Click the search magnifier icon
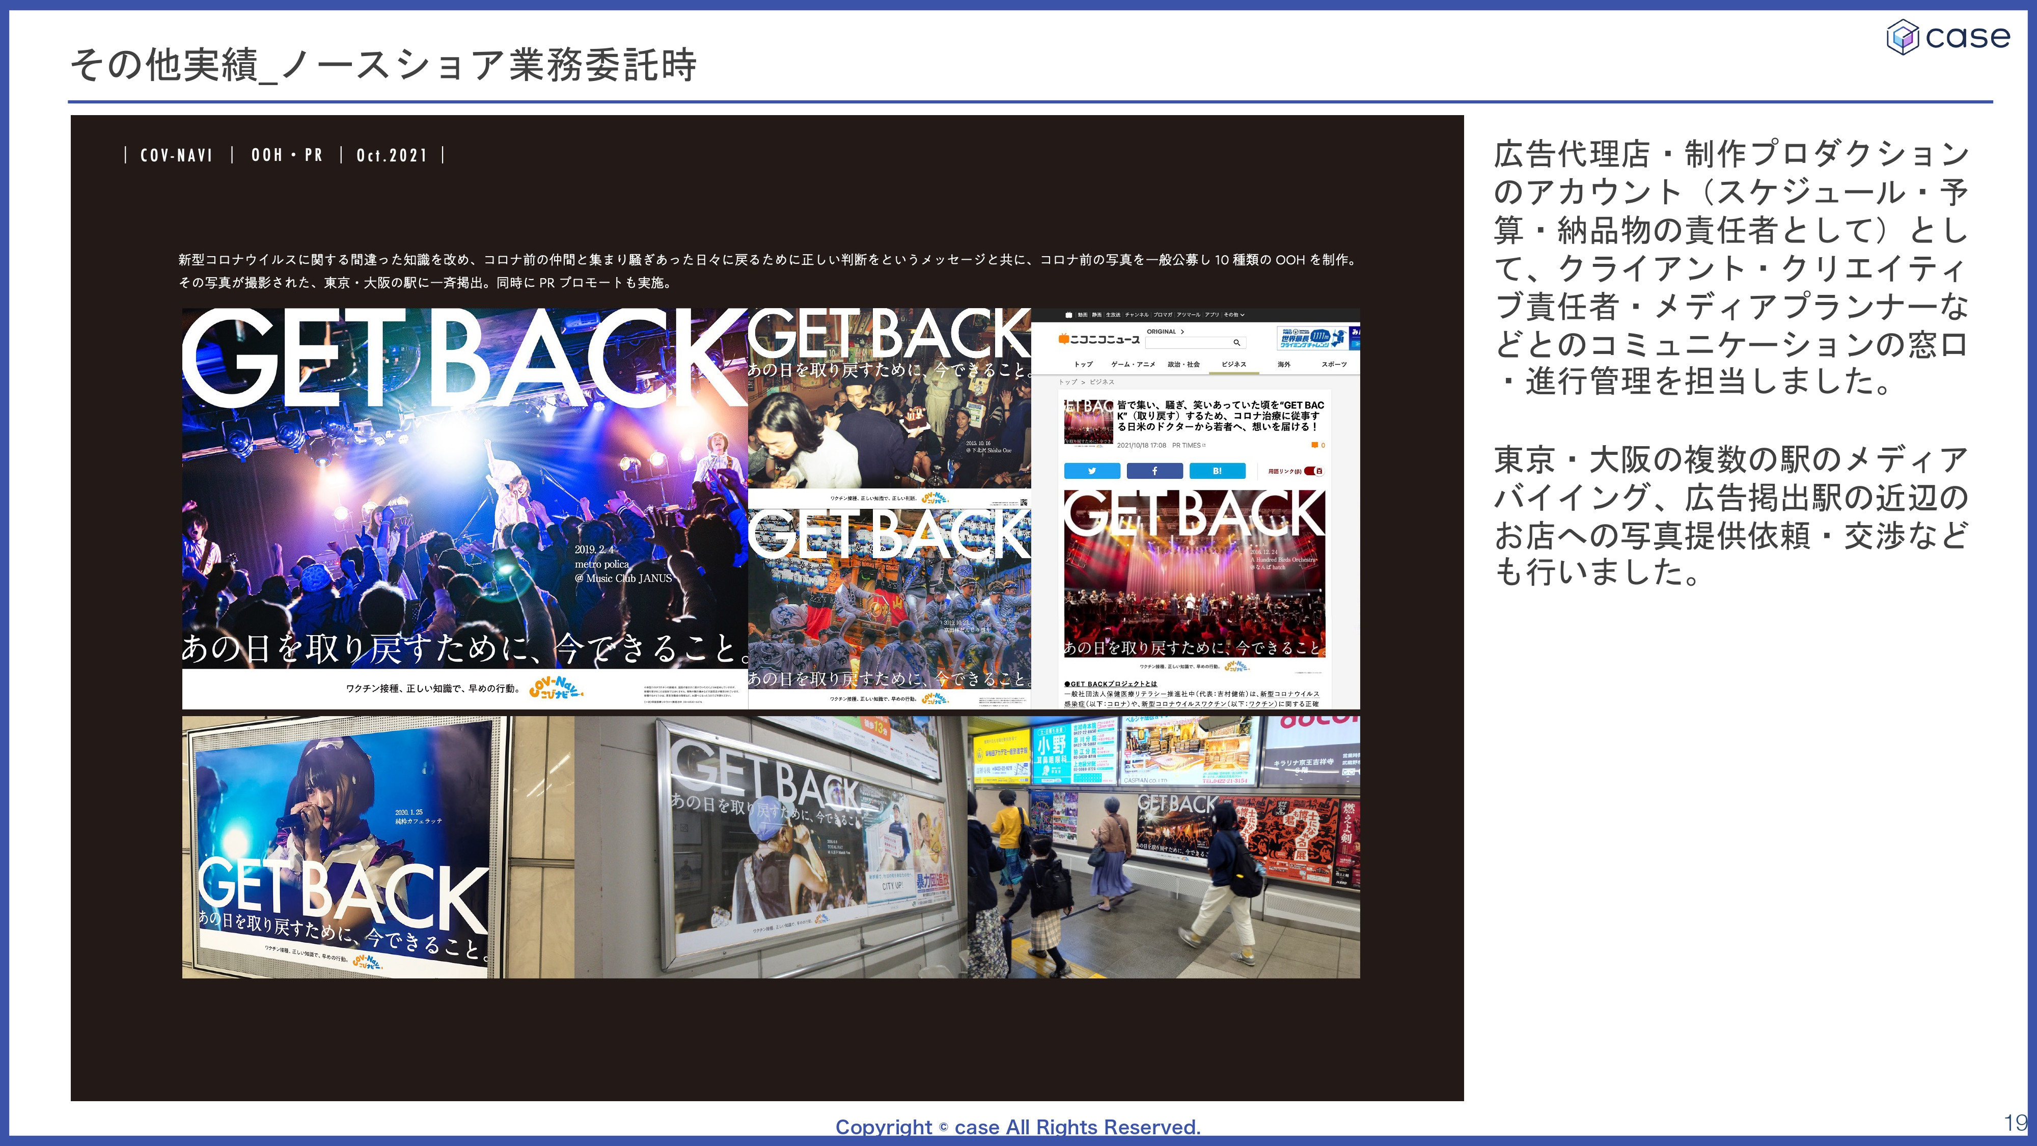The width and height of the screenshot is (2037, 1146). point(1237,342)
